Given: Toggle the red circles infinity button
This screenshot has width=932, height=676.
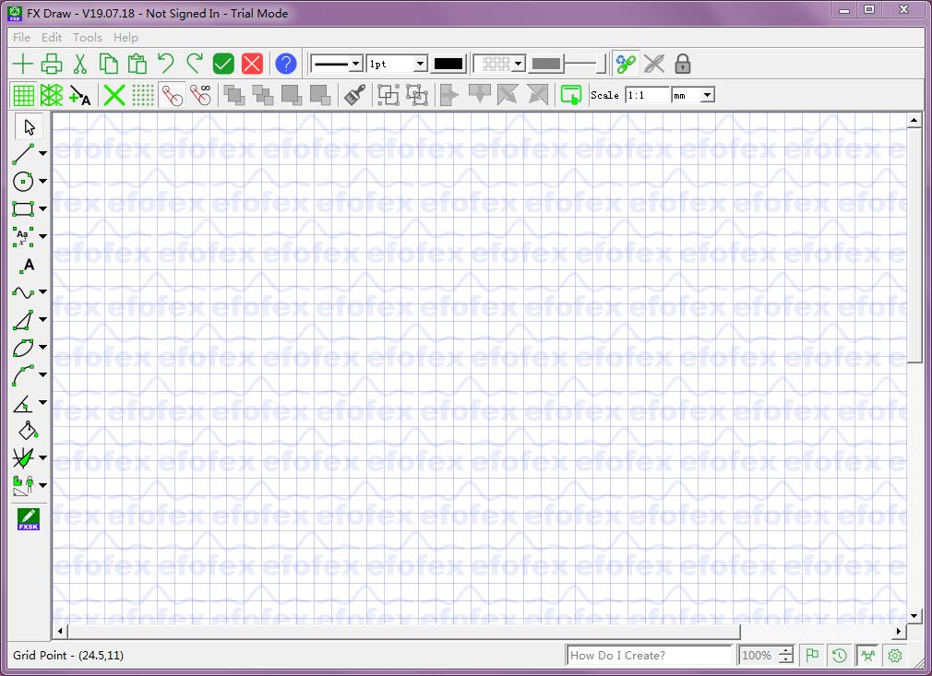Looking at the screenshot, I should [201, 95].
